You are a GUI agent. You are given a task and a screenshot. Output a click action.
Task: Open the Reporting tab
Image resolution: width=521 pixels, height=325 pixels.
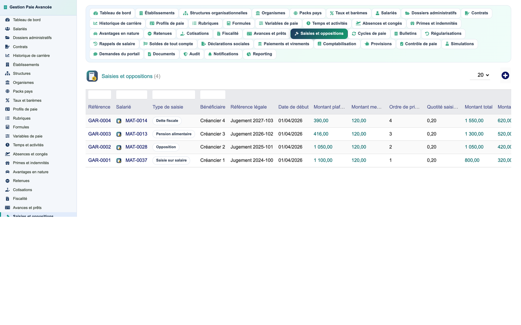click(x=259, y=54)
